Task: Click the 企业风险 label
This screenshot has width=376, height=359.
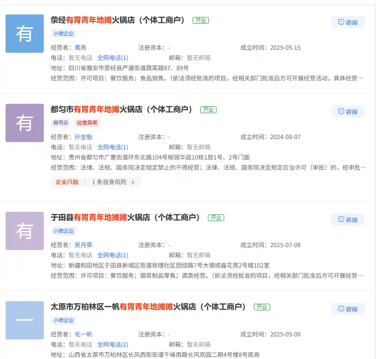Action: point(67,182)
